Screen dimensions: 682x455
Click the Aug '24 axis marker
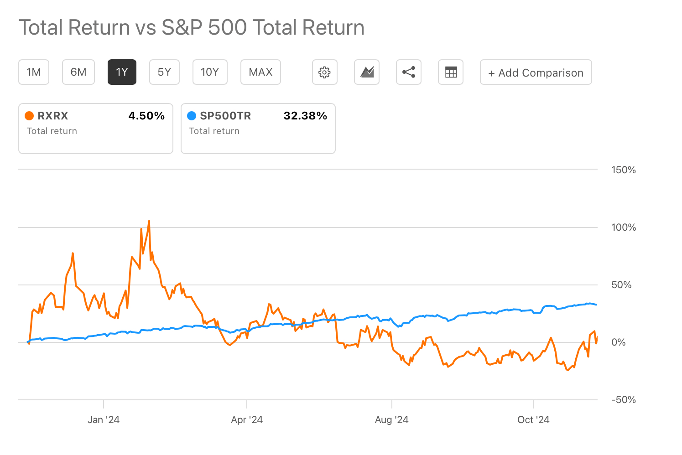pyautogui.click(x=391, y=419)
